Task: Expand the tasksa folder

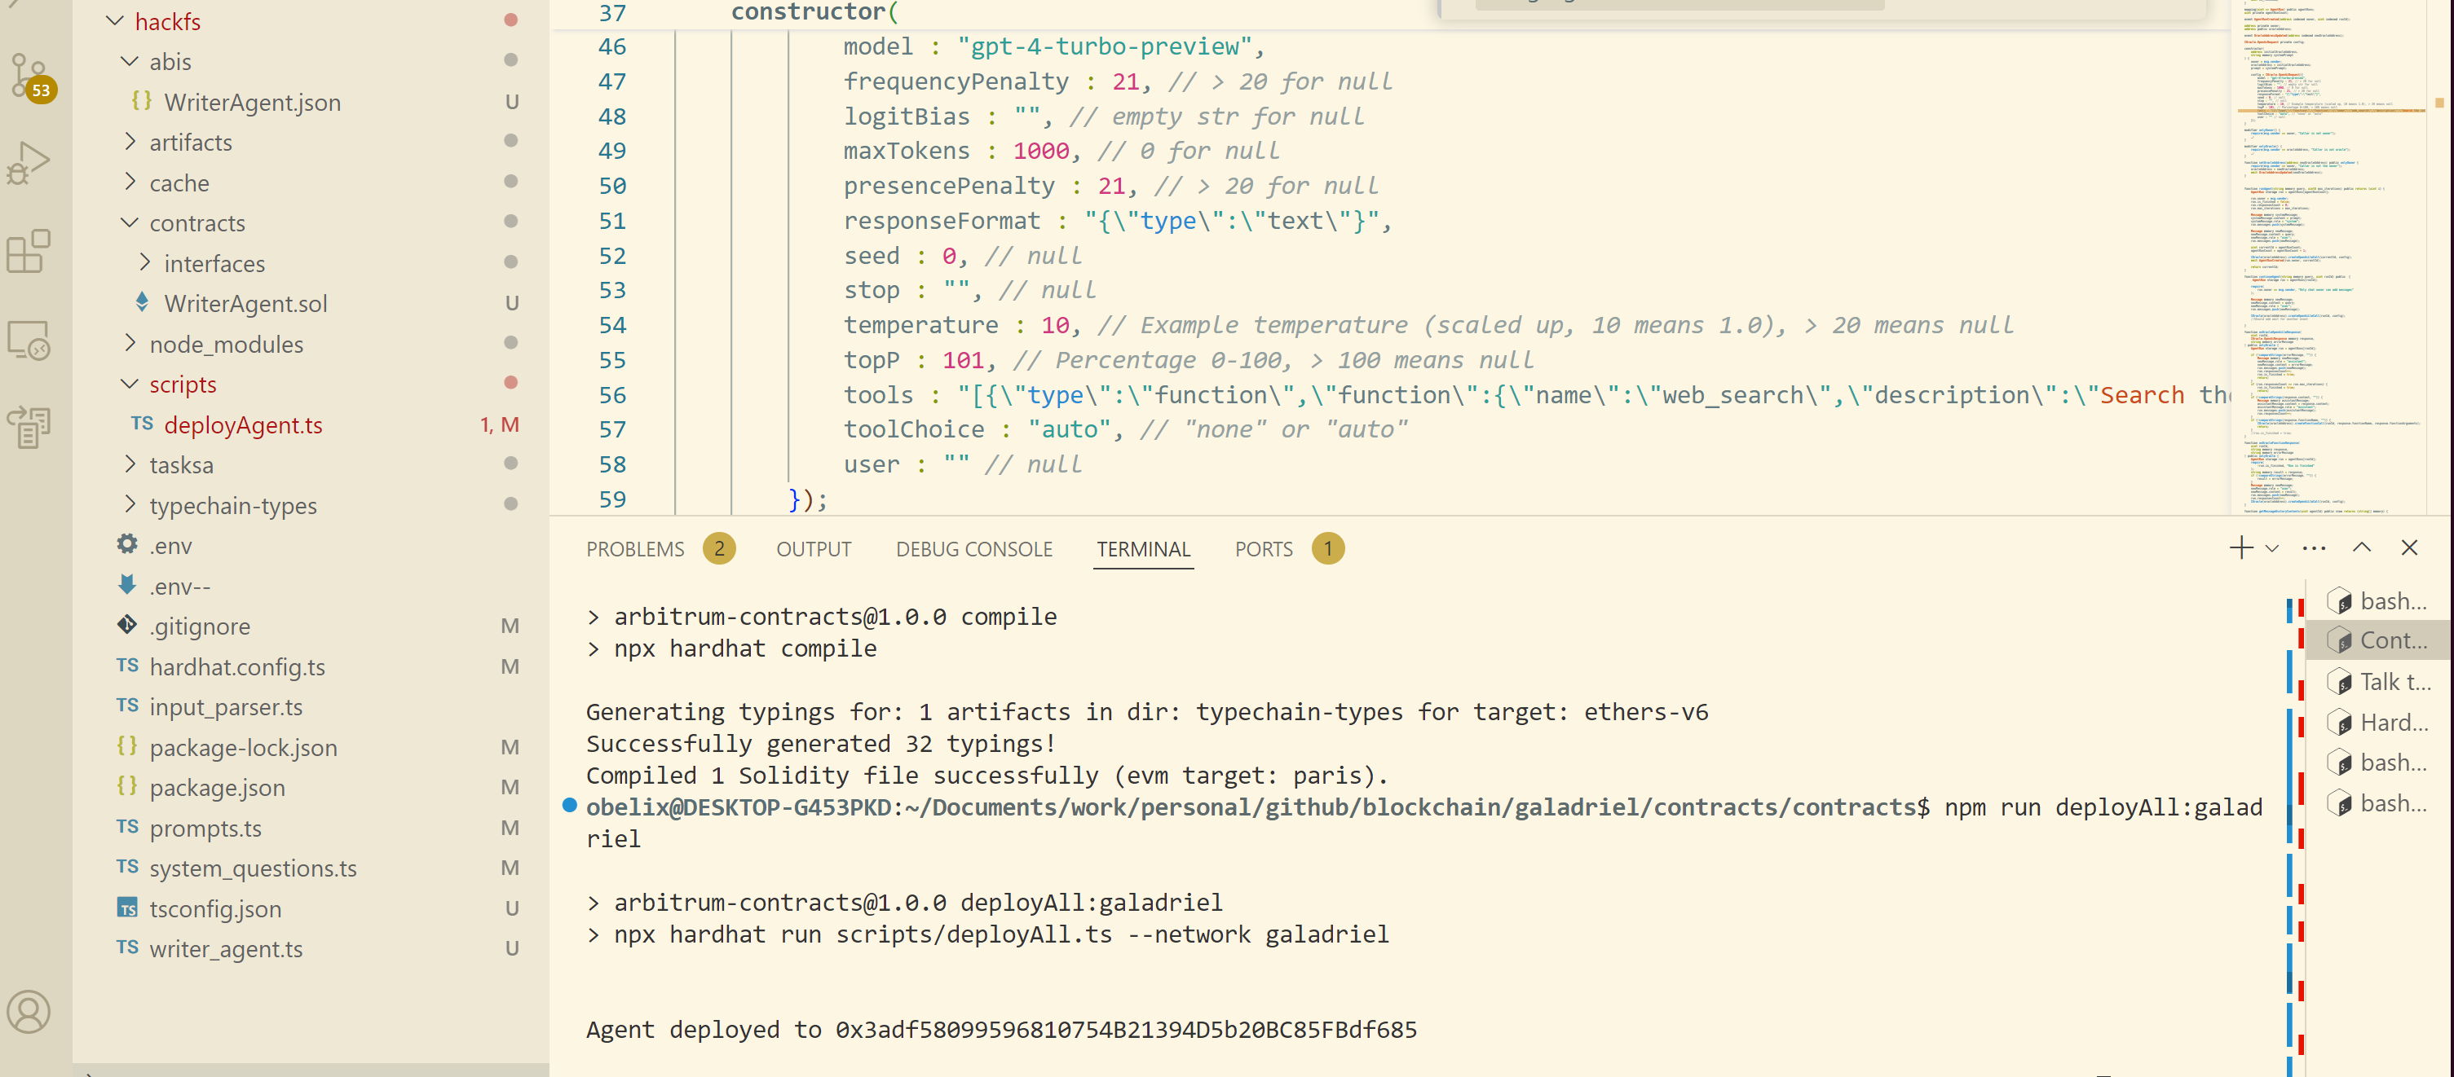Action: [130, 464]
